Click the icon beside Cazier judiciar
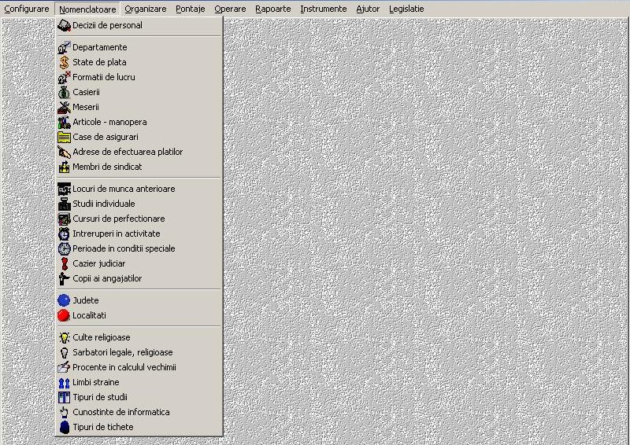This screenshot has height=445, width=630. coord(64,263)
